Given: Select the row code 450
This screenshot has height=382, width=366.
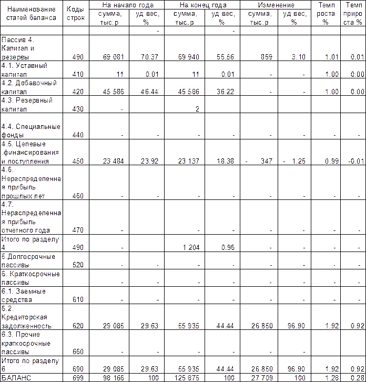Looking at the screenshot, I should point(78,162).
